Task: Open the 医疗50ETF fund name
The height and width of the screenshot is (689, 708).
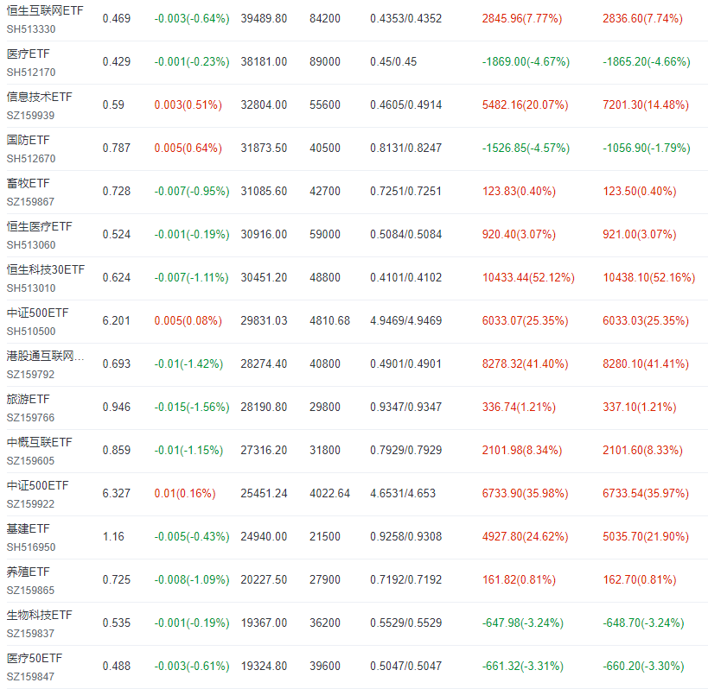Action: [35, 658]
